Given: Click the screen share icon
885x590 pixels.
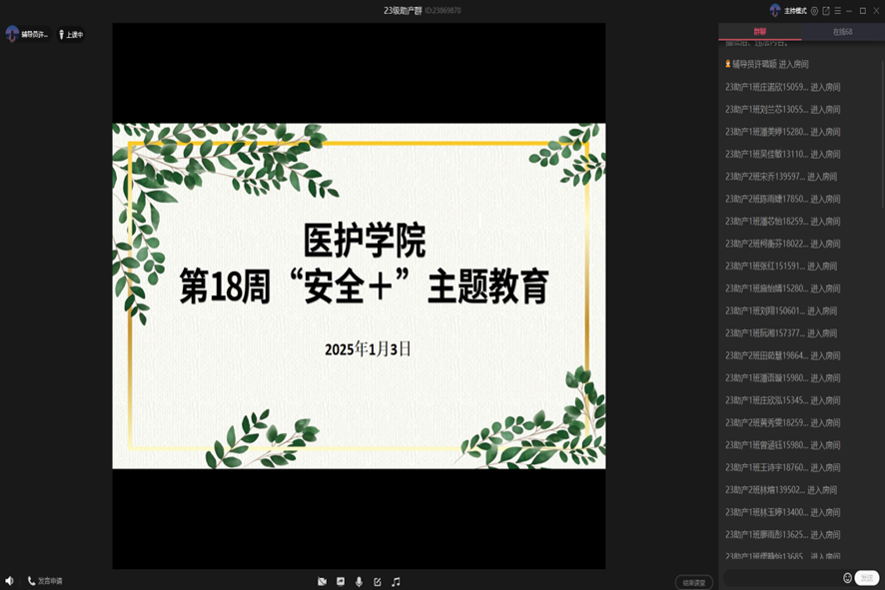Looking at the screenshot, I should click(341, 581).
